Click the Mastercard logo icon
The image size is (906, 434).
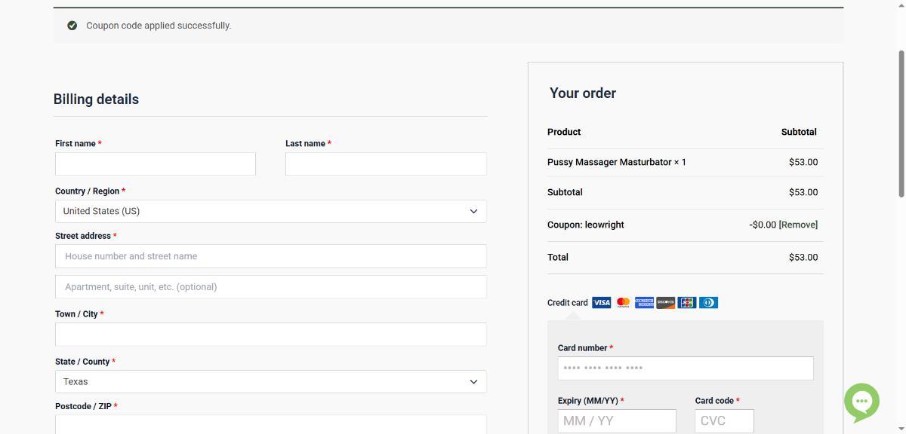pos(623,303)
